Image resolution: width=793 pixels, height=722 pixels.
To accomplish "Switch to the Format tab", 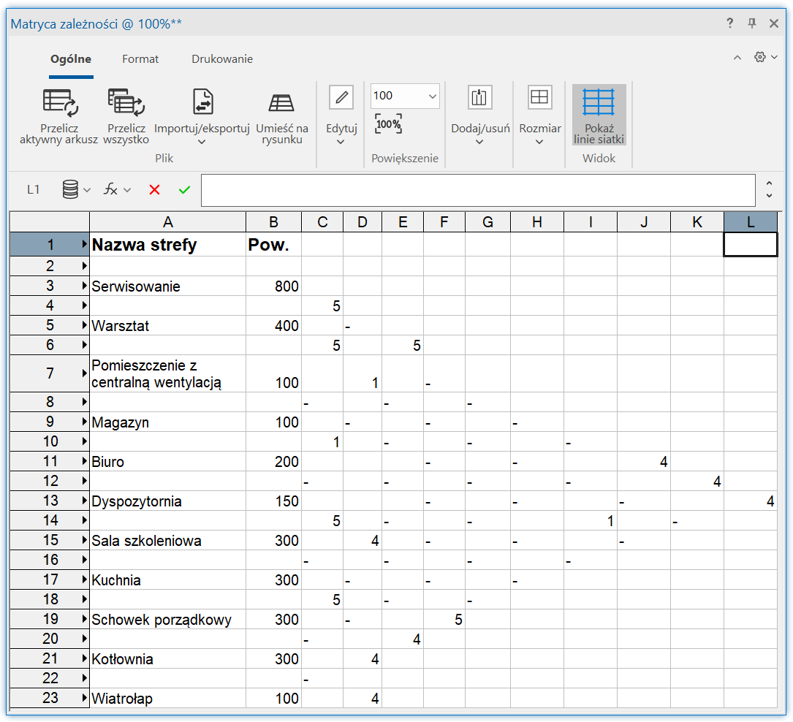I will [140, 59].
